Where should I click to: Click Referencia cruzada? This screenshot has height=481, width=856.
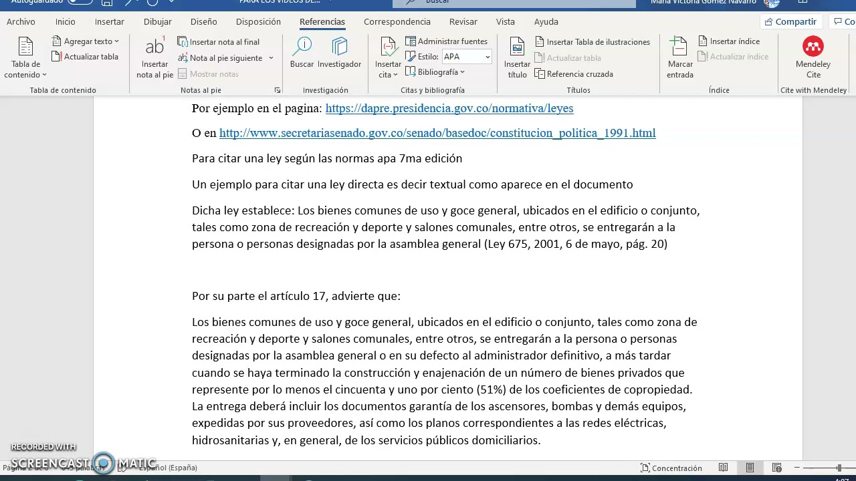pyautogui.click(x=573, y=74)
